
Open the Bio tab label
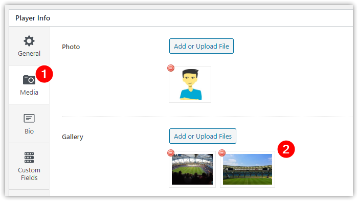click(29, 131)
